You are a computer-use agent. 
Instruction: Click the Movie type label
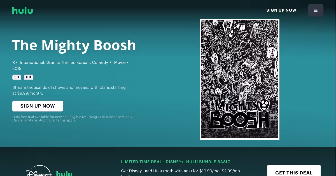tap(120, 63)
